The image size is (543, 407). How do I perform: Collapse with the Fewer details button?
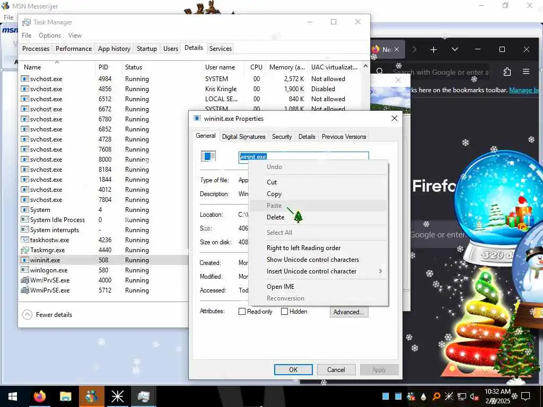tap(47, 315)
